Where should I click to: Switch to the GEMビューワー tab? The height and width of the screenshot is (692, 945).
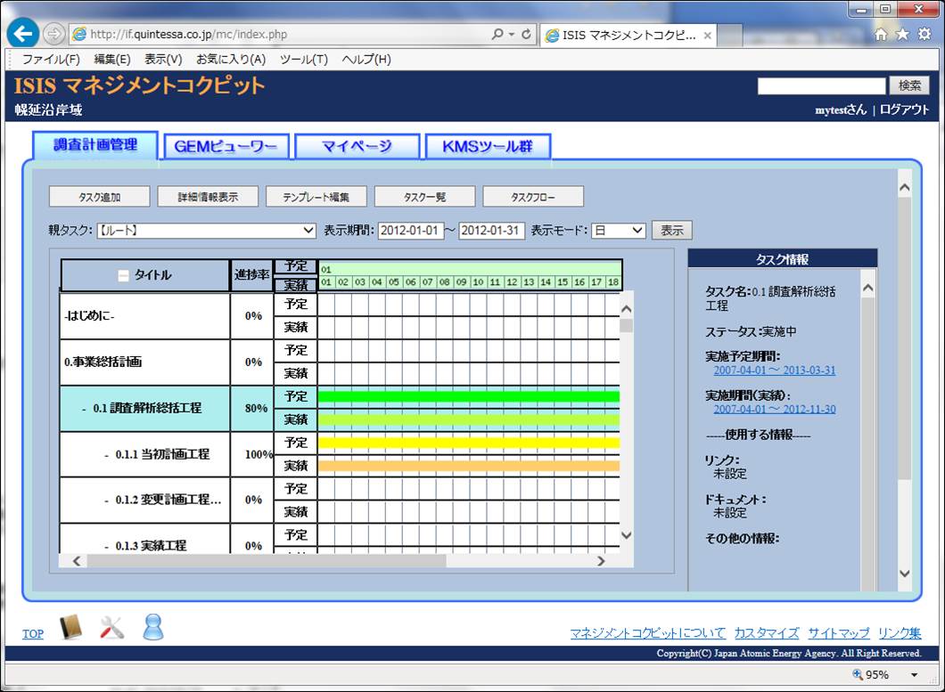tap(226, 146)
